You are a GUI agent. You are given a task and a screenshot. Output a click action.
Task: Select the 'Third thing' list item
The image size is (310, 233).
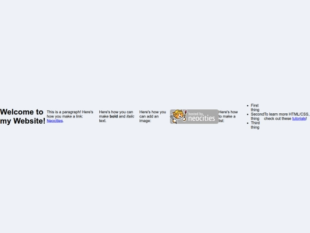(x=255, y=125)
